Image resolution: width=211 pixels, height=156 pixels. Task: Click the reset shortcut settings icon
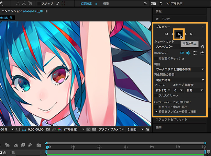tap(202, 47)
